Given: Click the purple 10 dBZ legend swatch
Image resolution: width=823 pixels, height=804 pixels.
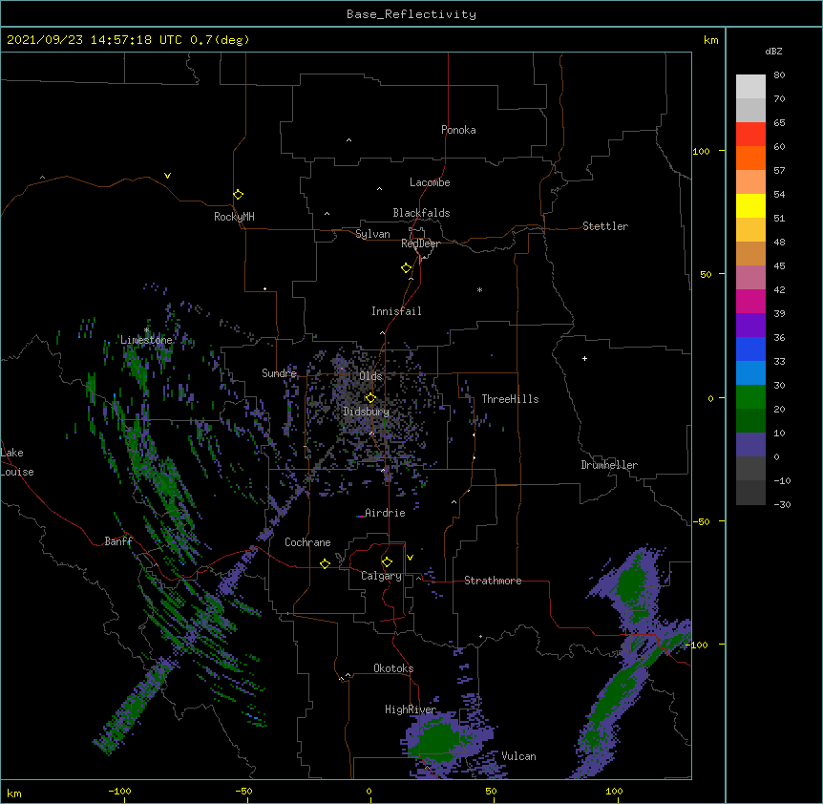Looking at the screenshot, I should point(750,445).
